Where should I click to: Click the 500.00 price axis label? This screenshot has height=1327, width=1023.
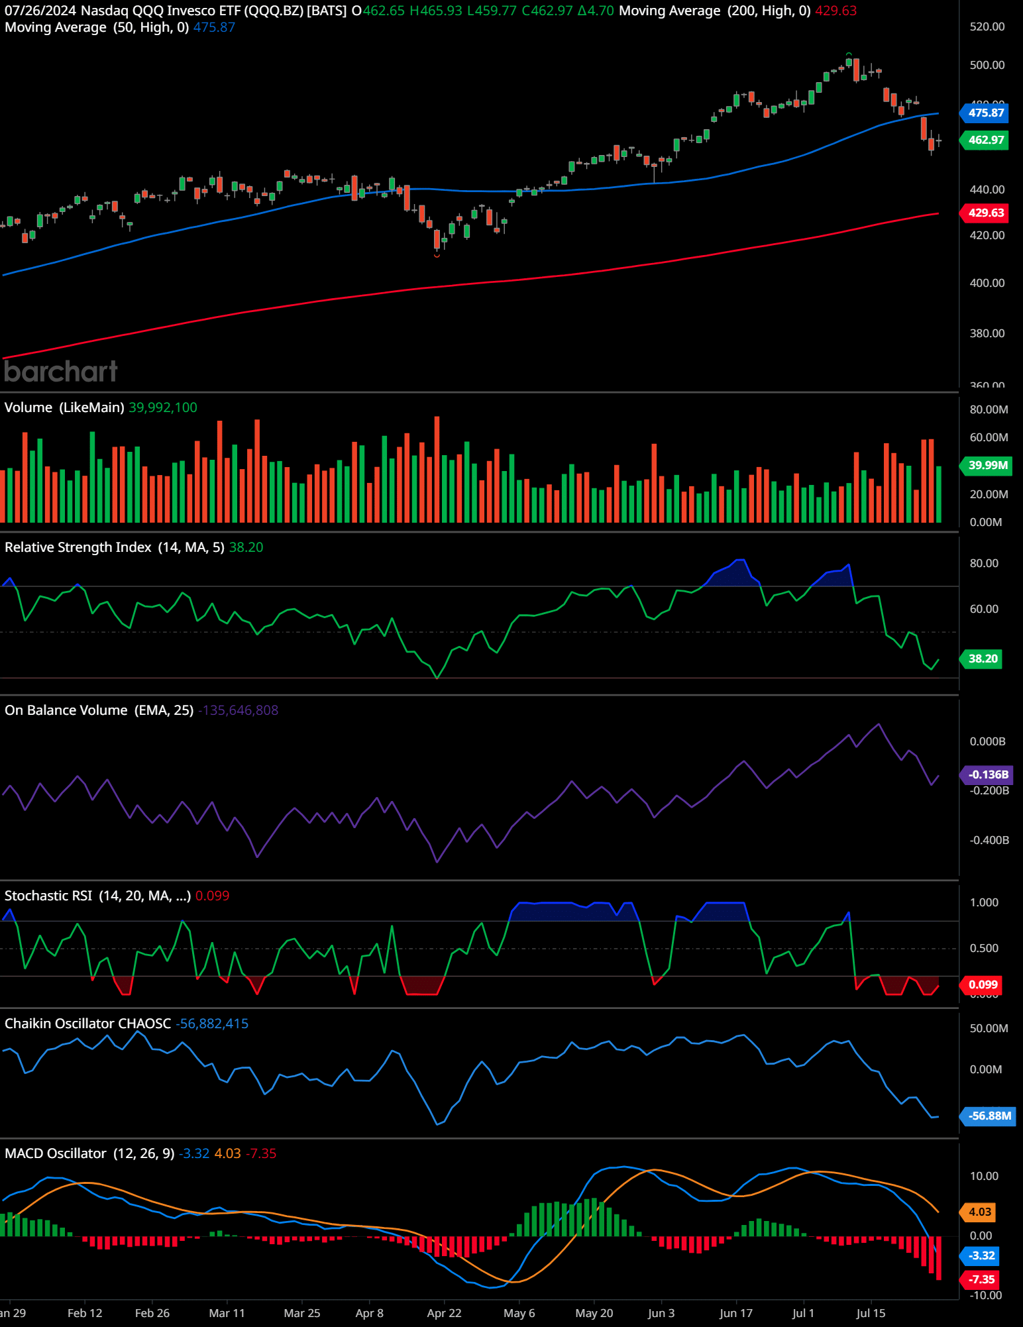point(987,65)
